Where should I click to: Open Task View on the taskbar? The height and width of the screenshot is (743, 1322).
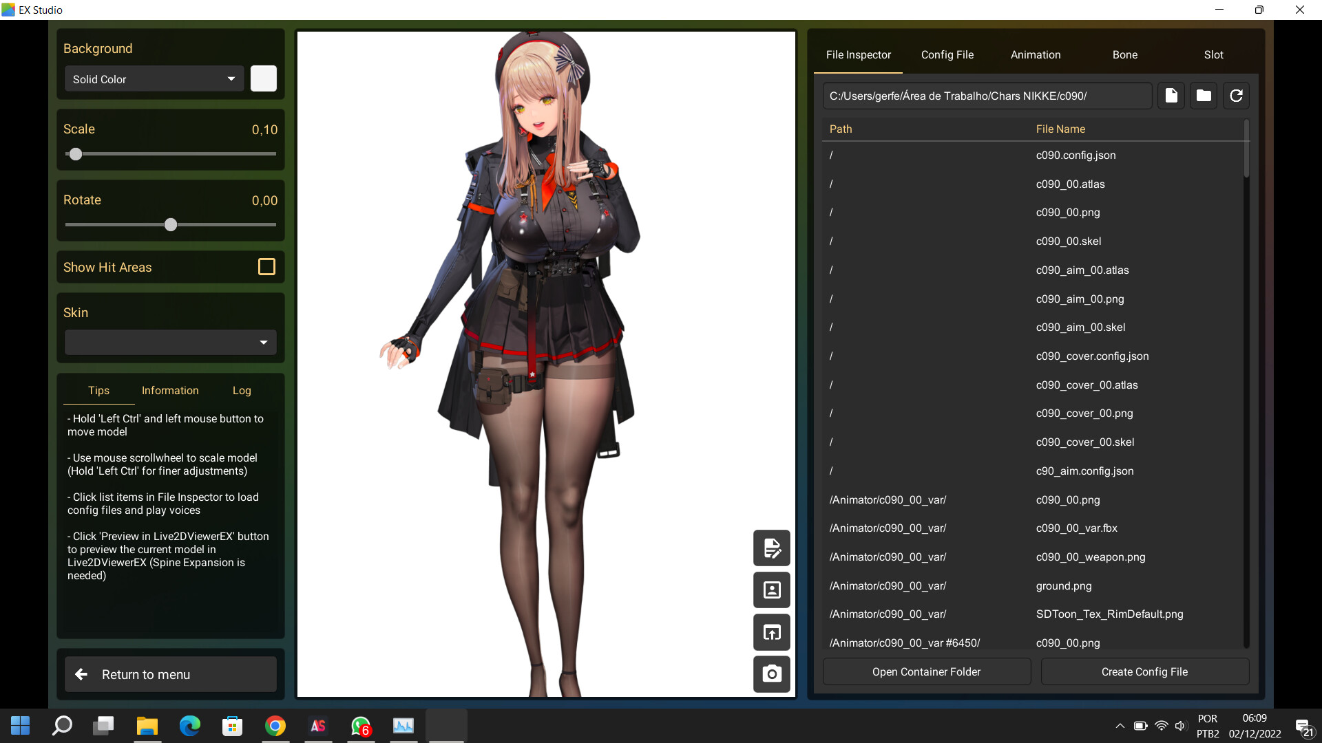104,725
